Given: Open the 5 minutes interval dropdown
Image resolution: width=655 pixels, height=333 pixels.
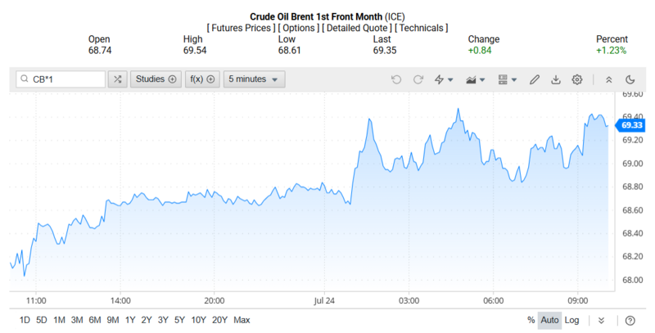Looking at the screenshot, I should click(255, 79).
